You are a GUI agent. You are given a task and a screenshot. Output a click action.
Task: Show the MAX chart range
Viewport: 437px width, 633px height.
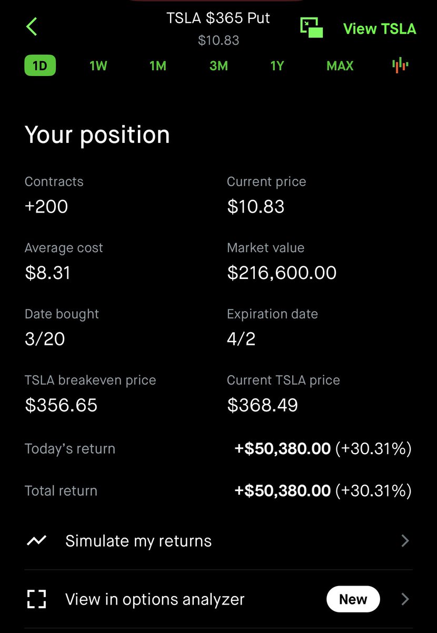pyautogui.click(x=340, y=66)
